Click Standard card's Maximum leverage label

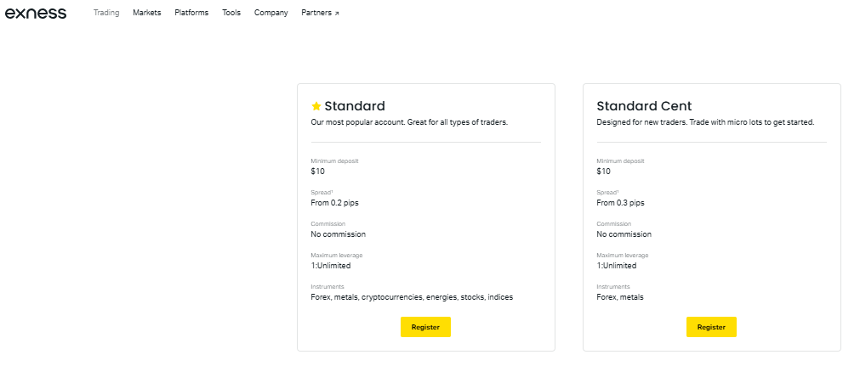point(337,256)
